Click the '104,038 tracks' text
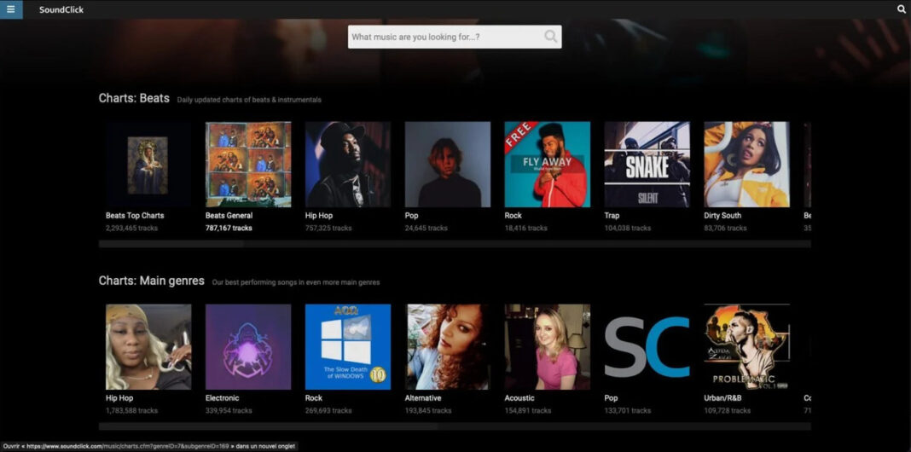The image size is (911, 452). [x=628, y=229]
